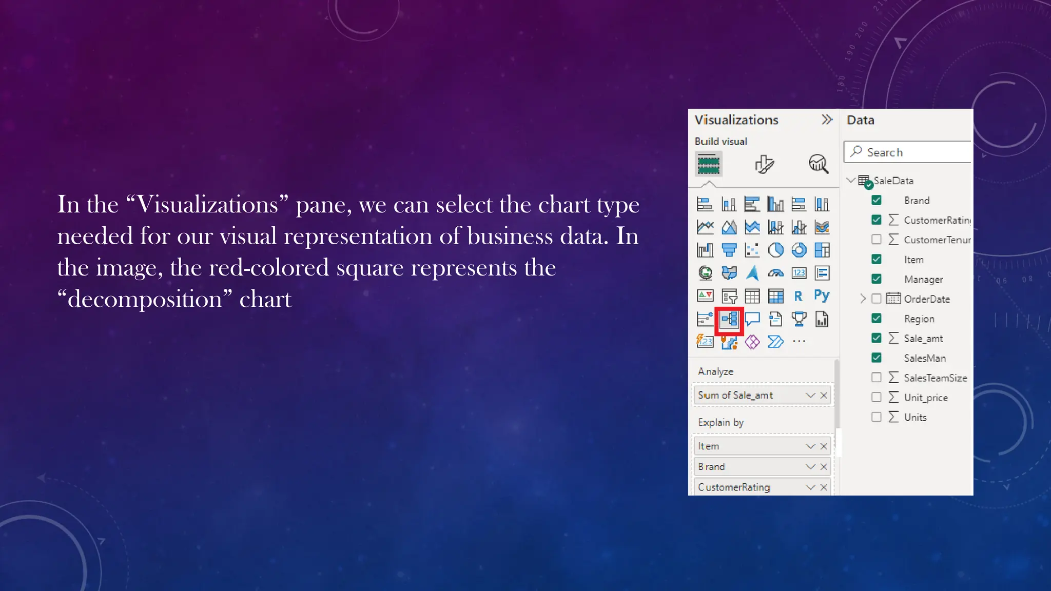Choose the pie chart visual
This screenshot has width=1051, height=591.
point(775,250)
